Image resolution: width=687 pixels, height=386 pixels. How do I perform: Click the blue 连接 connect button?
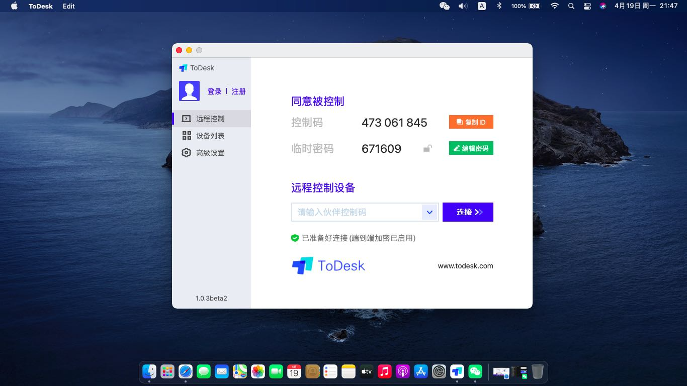[468, 212]
